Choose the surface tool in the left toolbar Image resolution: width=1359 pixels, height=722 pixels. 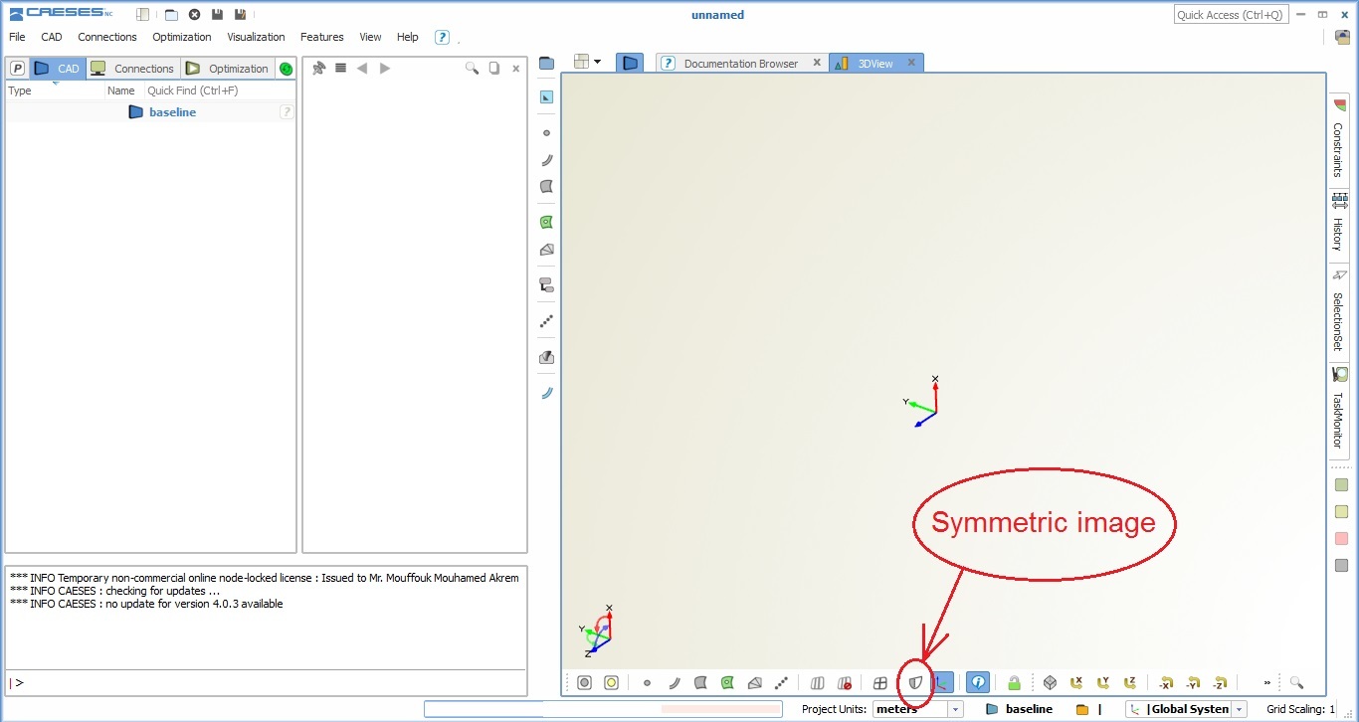pos(546,186)
